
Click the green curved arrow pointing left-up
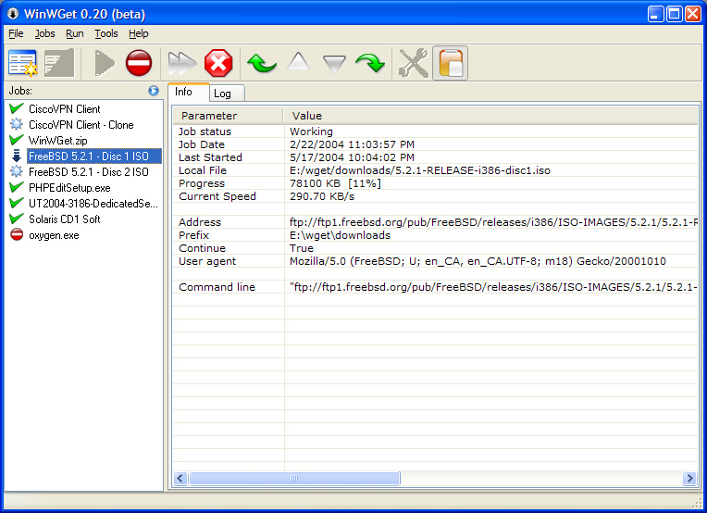(x=262, y=63)
